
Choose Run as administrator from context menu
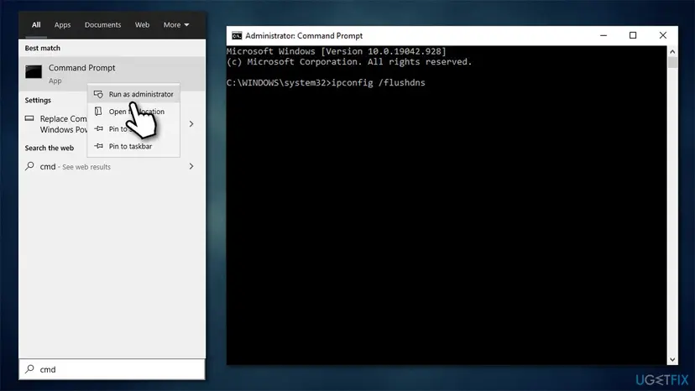pos(133,94)
